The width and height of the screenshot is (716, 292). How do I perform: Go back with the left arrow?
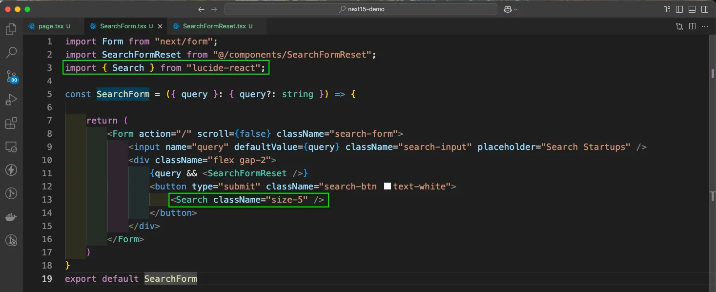[x=201, y=9]
